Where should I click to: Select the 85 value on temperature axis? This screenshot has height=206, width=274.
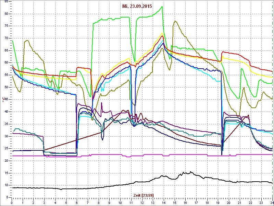tap(6, 2)
